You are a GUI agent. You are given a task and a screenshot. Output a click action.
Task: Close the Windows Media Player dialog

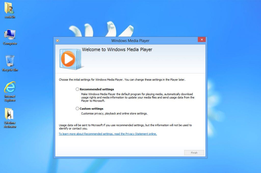[x=202, y=39]
